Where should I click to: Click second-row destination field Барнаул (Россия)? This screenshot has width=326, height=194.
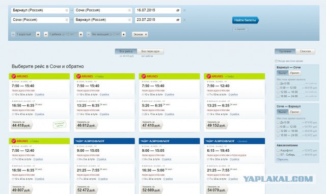[103, 20]
